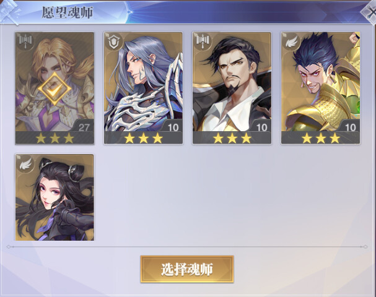Click the wing class icon on black-haired woman card
Viewport: 376px width, 297px height.
25,163
